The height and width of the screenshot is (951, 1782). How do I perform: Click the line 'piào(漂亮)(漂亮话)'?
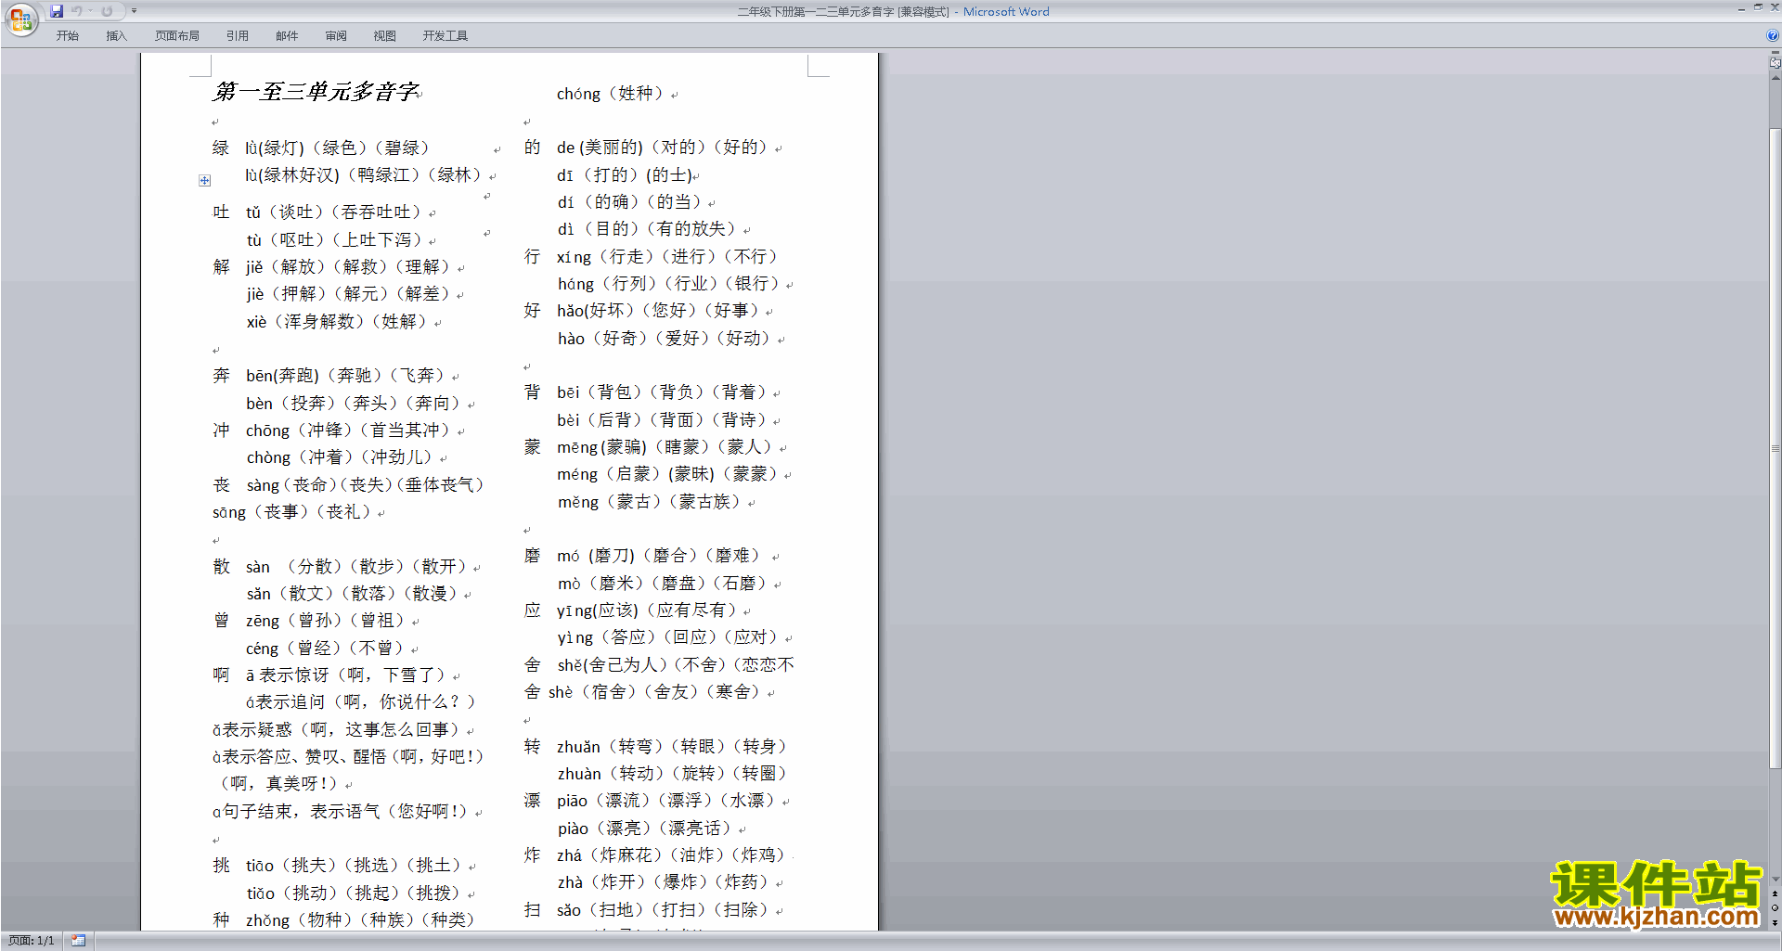[645, 829]
